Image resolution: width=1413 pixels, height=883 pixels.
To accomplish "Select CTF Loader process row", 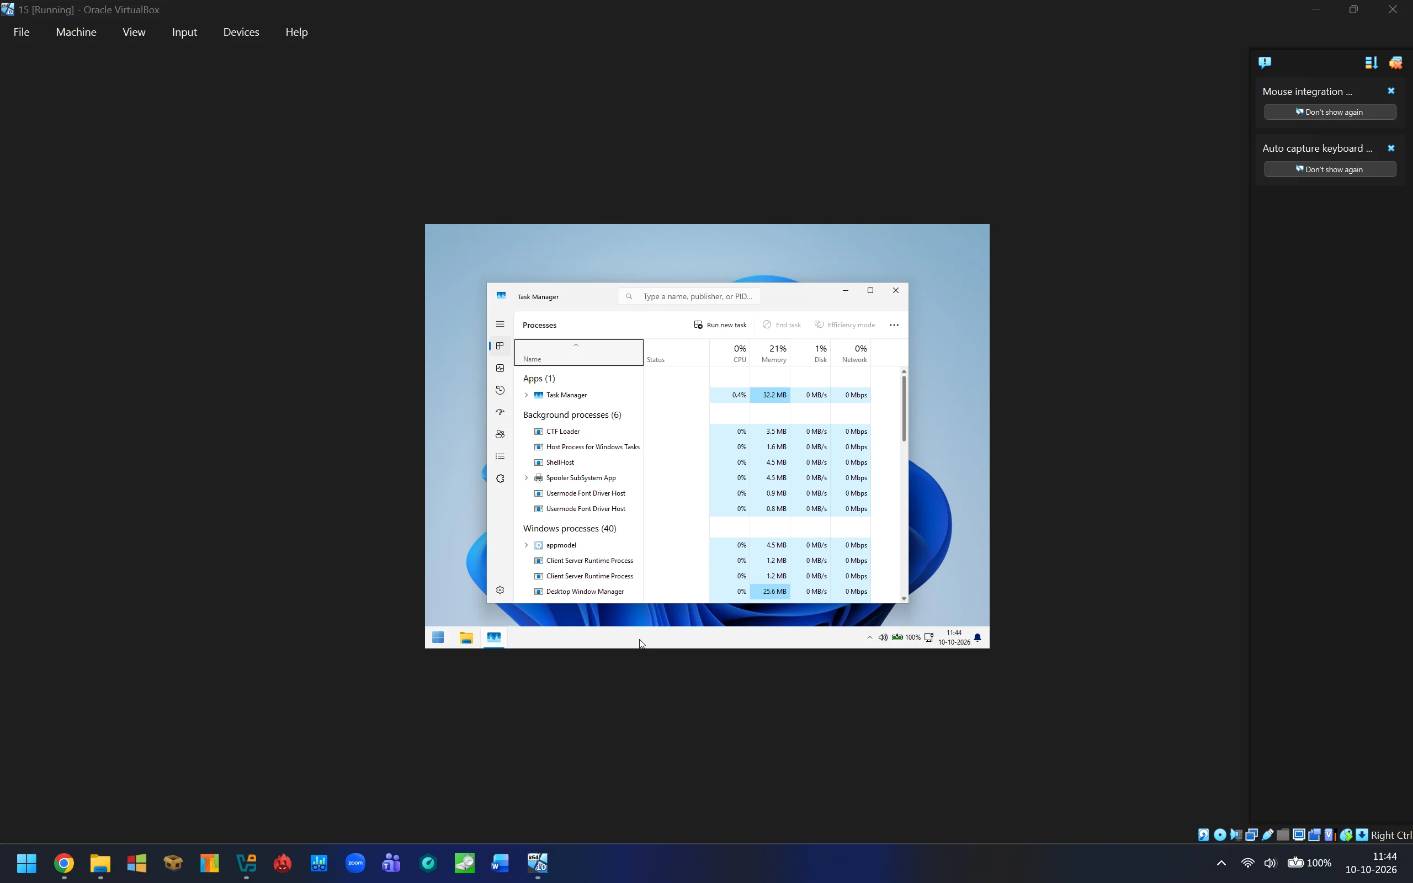I will [x=692, y=432].
